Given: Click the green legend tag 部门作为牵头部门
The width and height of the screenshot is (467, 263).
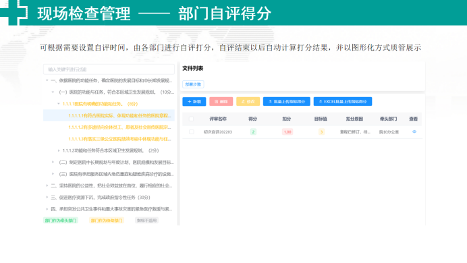Looking at the screenshot, I should click(x=61, y=221).
